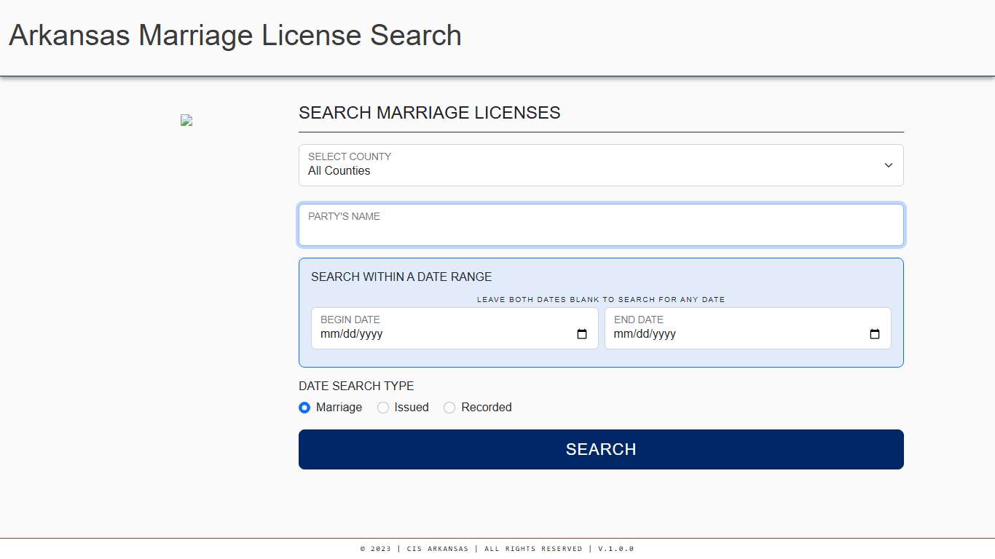
Task: Open the county list to change from All Counties
Action: (601, 165)
